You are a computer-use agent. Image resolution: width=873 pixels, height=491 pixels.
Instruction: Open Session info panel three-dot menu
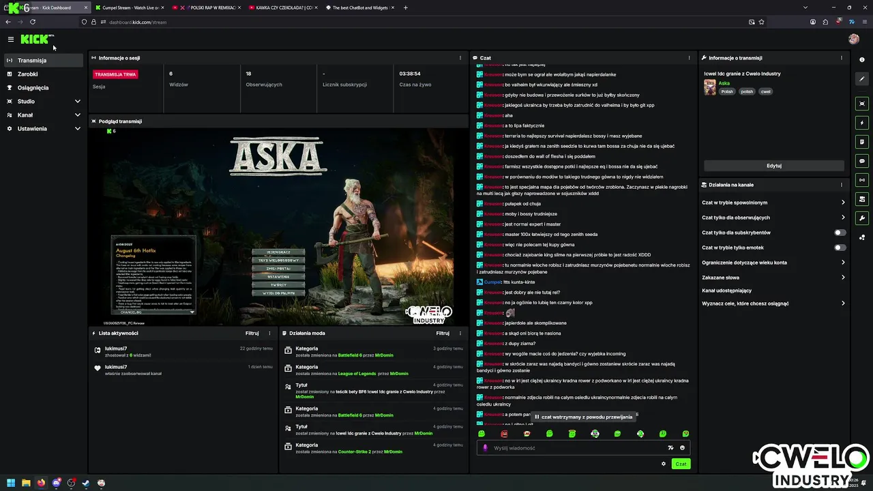[x=460, y=58]
